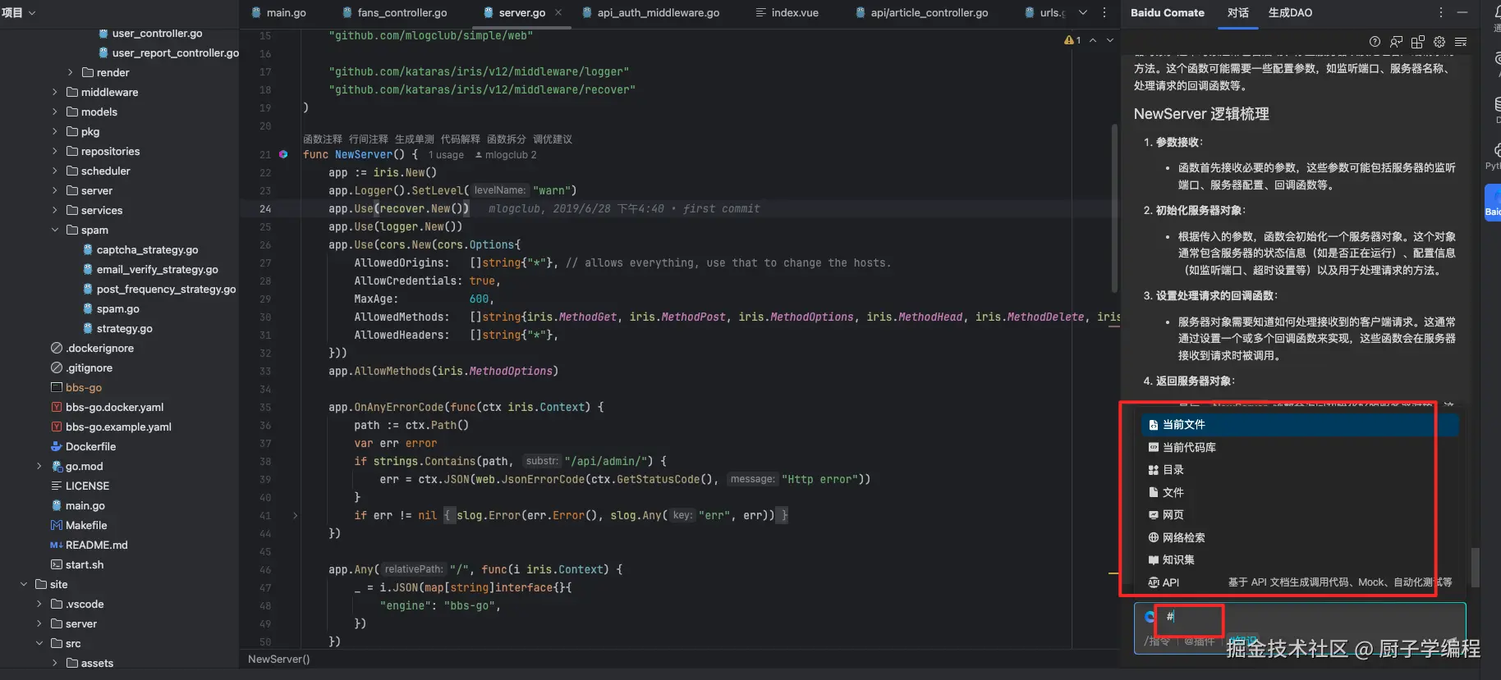Open Comate settings gear icon

tap(1439, 42)
